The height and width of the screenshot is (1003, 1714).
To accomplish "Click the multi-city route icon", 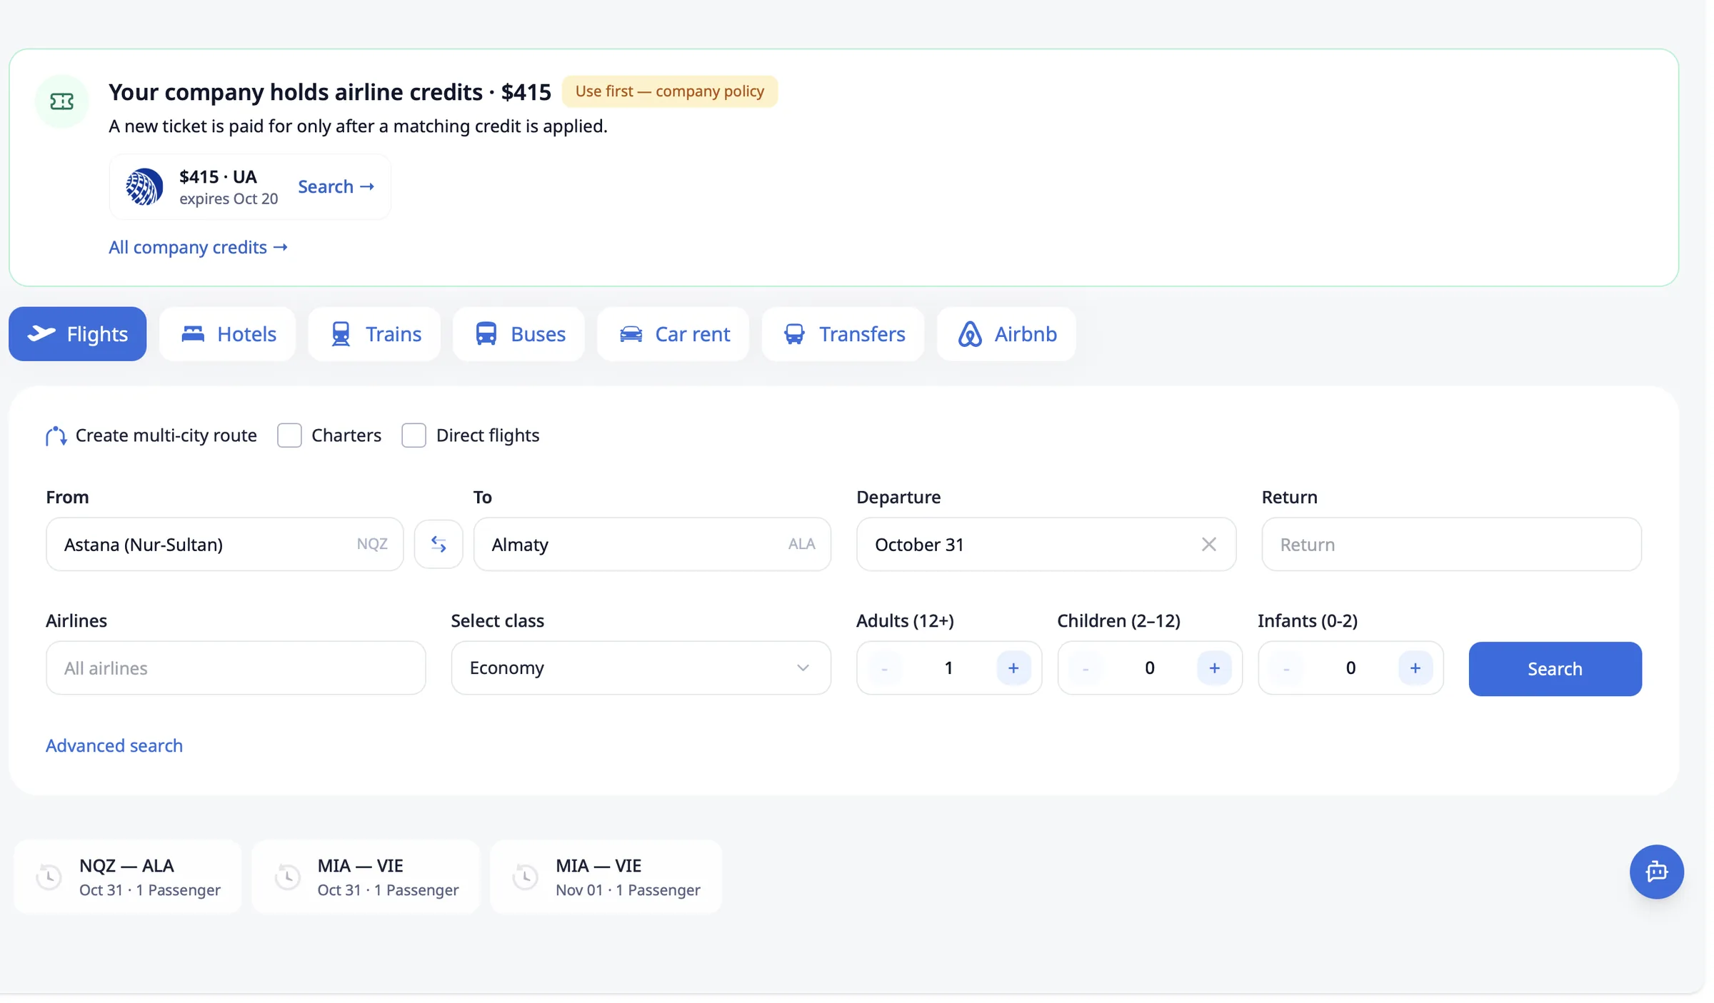I will point(56,435).
